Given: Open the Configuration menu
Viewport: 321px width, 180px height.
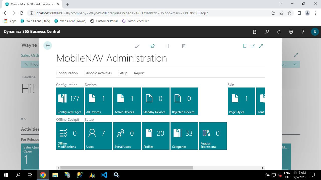Looking at the screenshot, I should coord(67,73).
